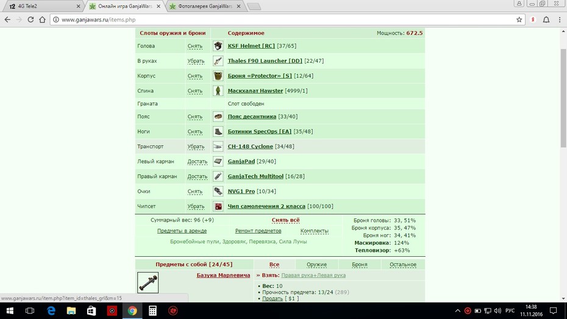
Task: Click Убрать for the В руках slot
Action: pos(196,61)
